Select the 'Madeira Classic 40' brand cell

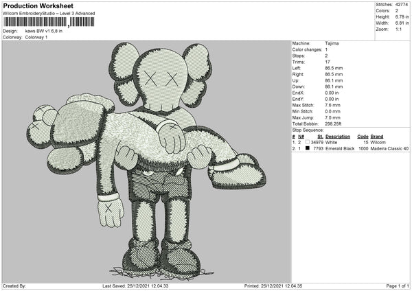click(389, 149)
